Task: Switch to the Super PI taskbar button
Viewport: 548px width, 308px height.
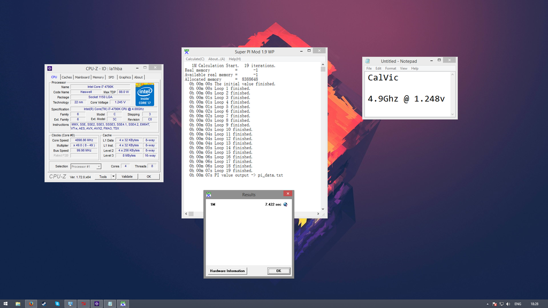Action: [x=123, y=304]
